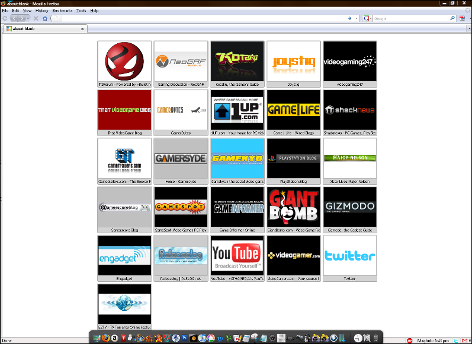This screenshot has width=472, height=344.
Task: Open the GameTrailers.com thumbnail
Action: [x=124, y=161]
